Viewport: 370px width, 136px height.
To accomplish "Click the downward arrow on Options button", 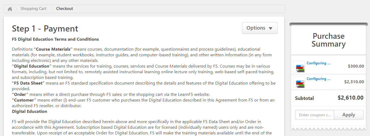I will point(271,28).
